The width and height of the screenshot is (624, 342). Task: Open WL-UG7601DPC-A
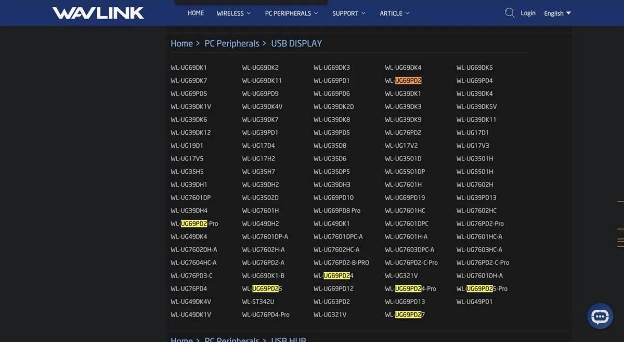click(x=338, y=237)
